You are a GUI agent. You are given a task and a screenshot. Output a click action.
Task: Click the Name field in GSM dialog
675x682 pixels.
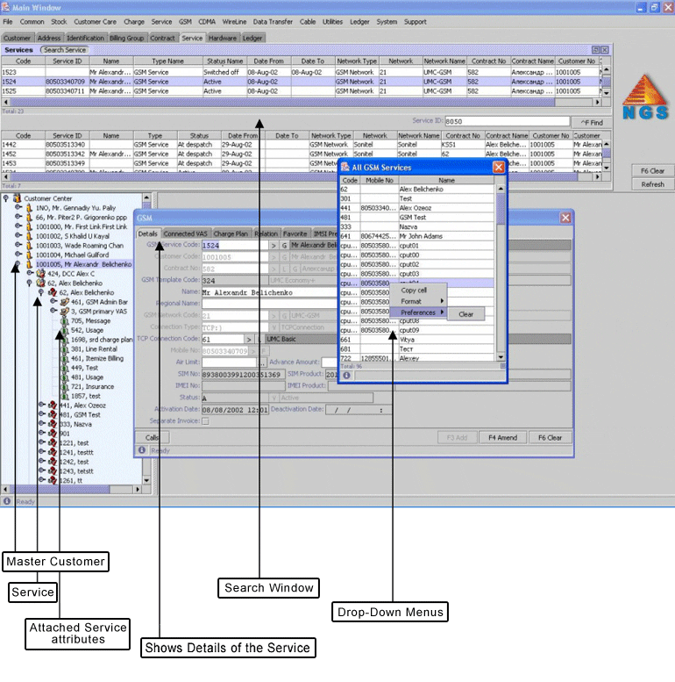269,292
